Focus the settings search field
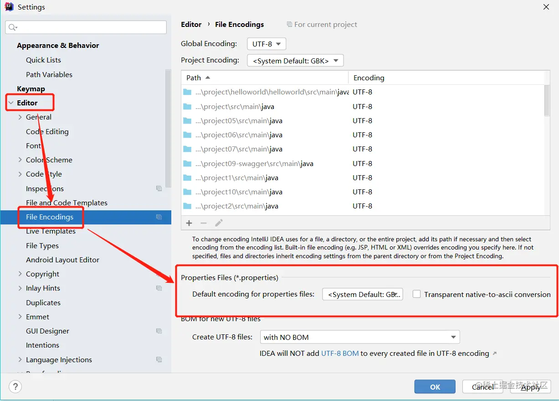The image size is (559, 401). (86, 27)
